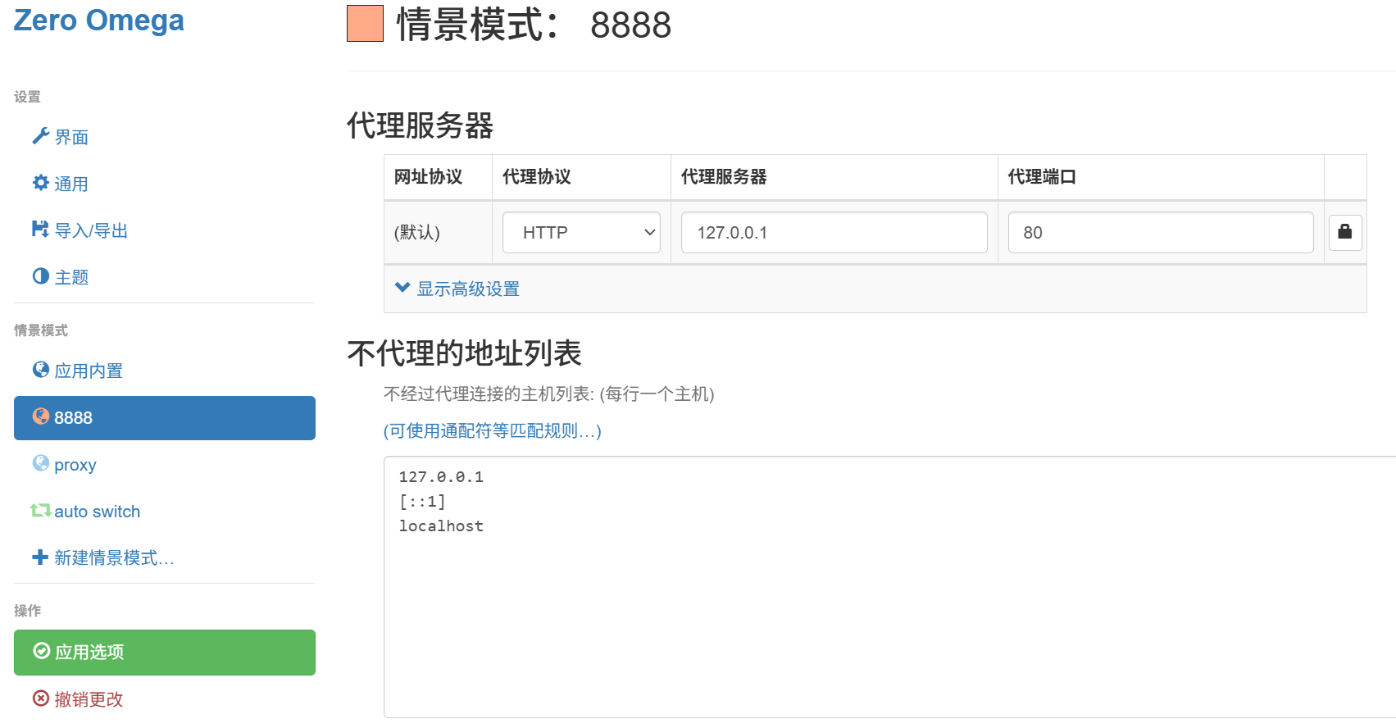This screenshot has width=1396, height=728.
Task: Click the globe icon beside 应用内置
Action: tap(41, 370)
